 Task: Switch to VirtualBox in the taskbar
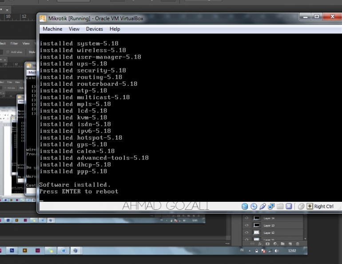tap(75, 250)
